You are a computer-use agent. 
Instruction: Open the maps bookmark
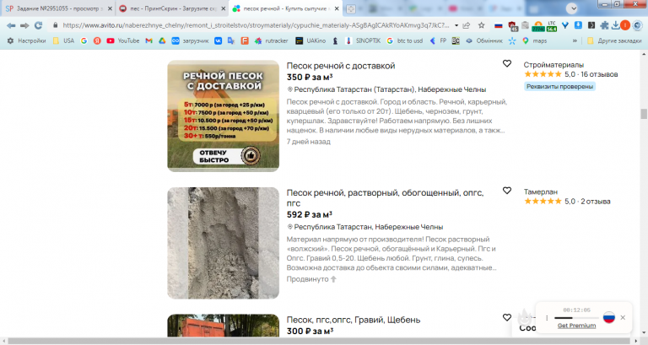[x=534, y=40]
